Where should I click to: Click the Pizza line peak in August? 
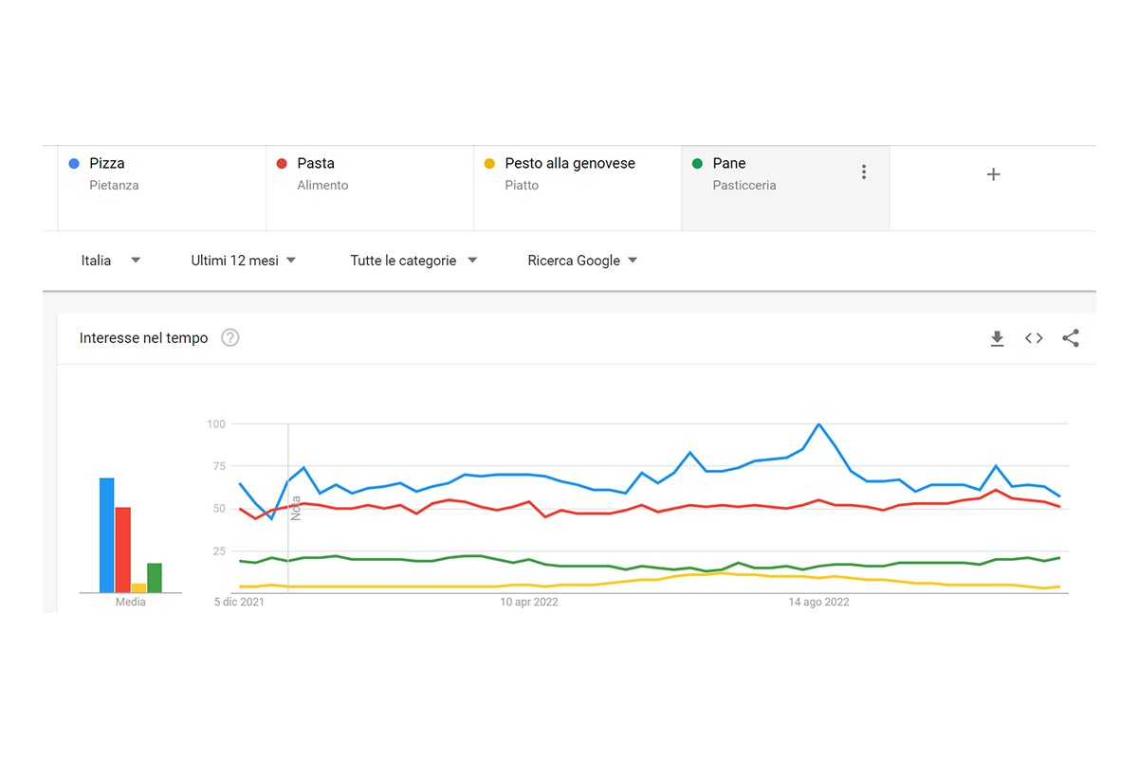[x=818, y=424]
